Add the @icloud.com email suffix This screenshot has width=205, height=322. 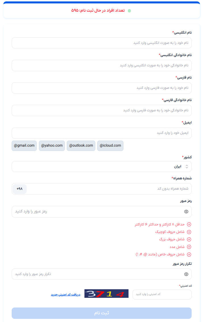pyautogui.click(x=110, y=145)
